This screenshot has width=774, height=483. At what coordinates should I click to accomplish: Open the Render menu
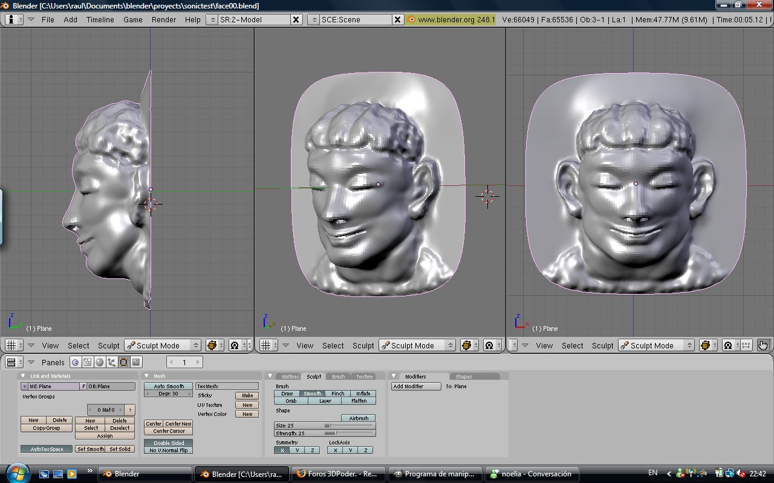(164, 19)
